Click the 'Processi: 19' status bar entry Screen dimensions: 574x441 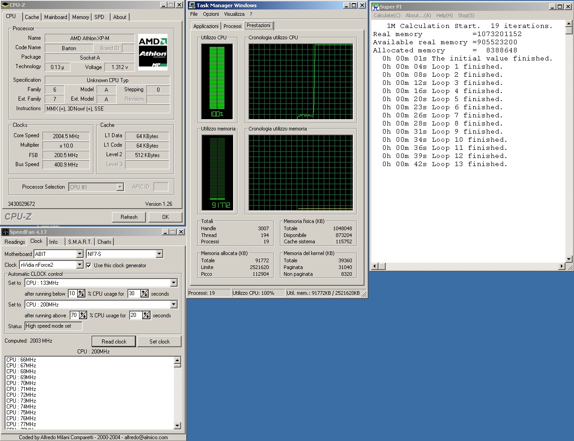pos(209,293)
